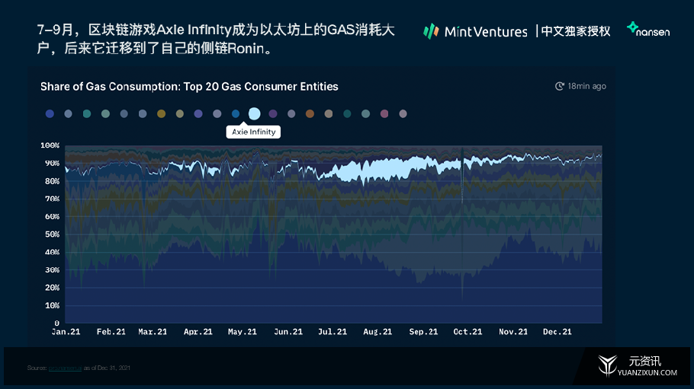Select the seventh legend dot, golden olive

tap(161, 114)
